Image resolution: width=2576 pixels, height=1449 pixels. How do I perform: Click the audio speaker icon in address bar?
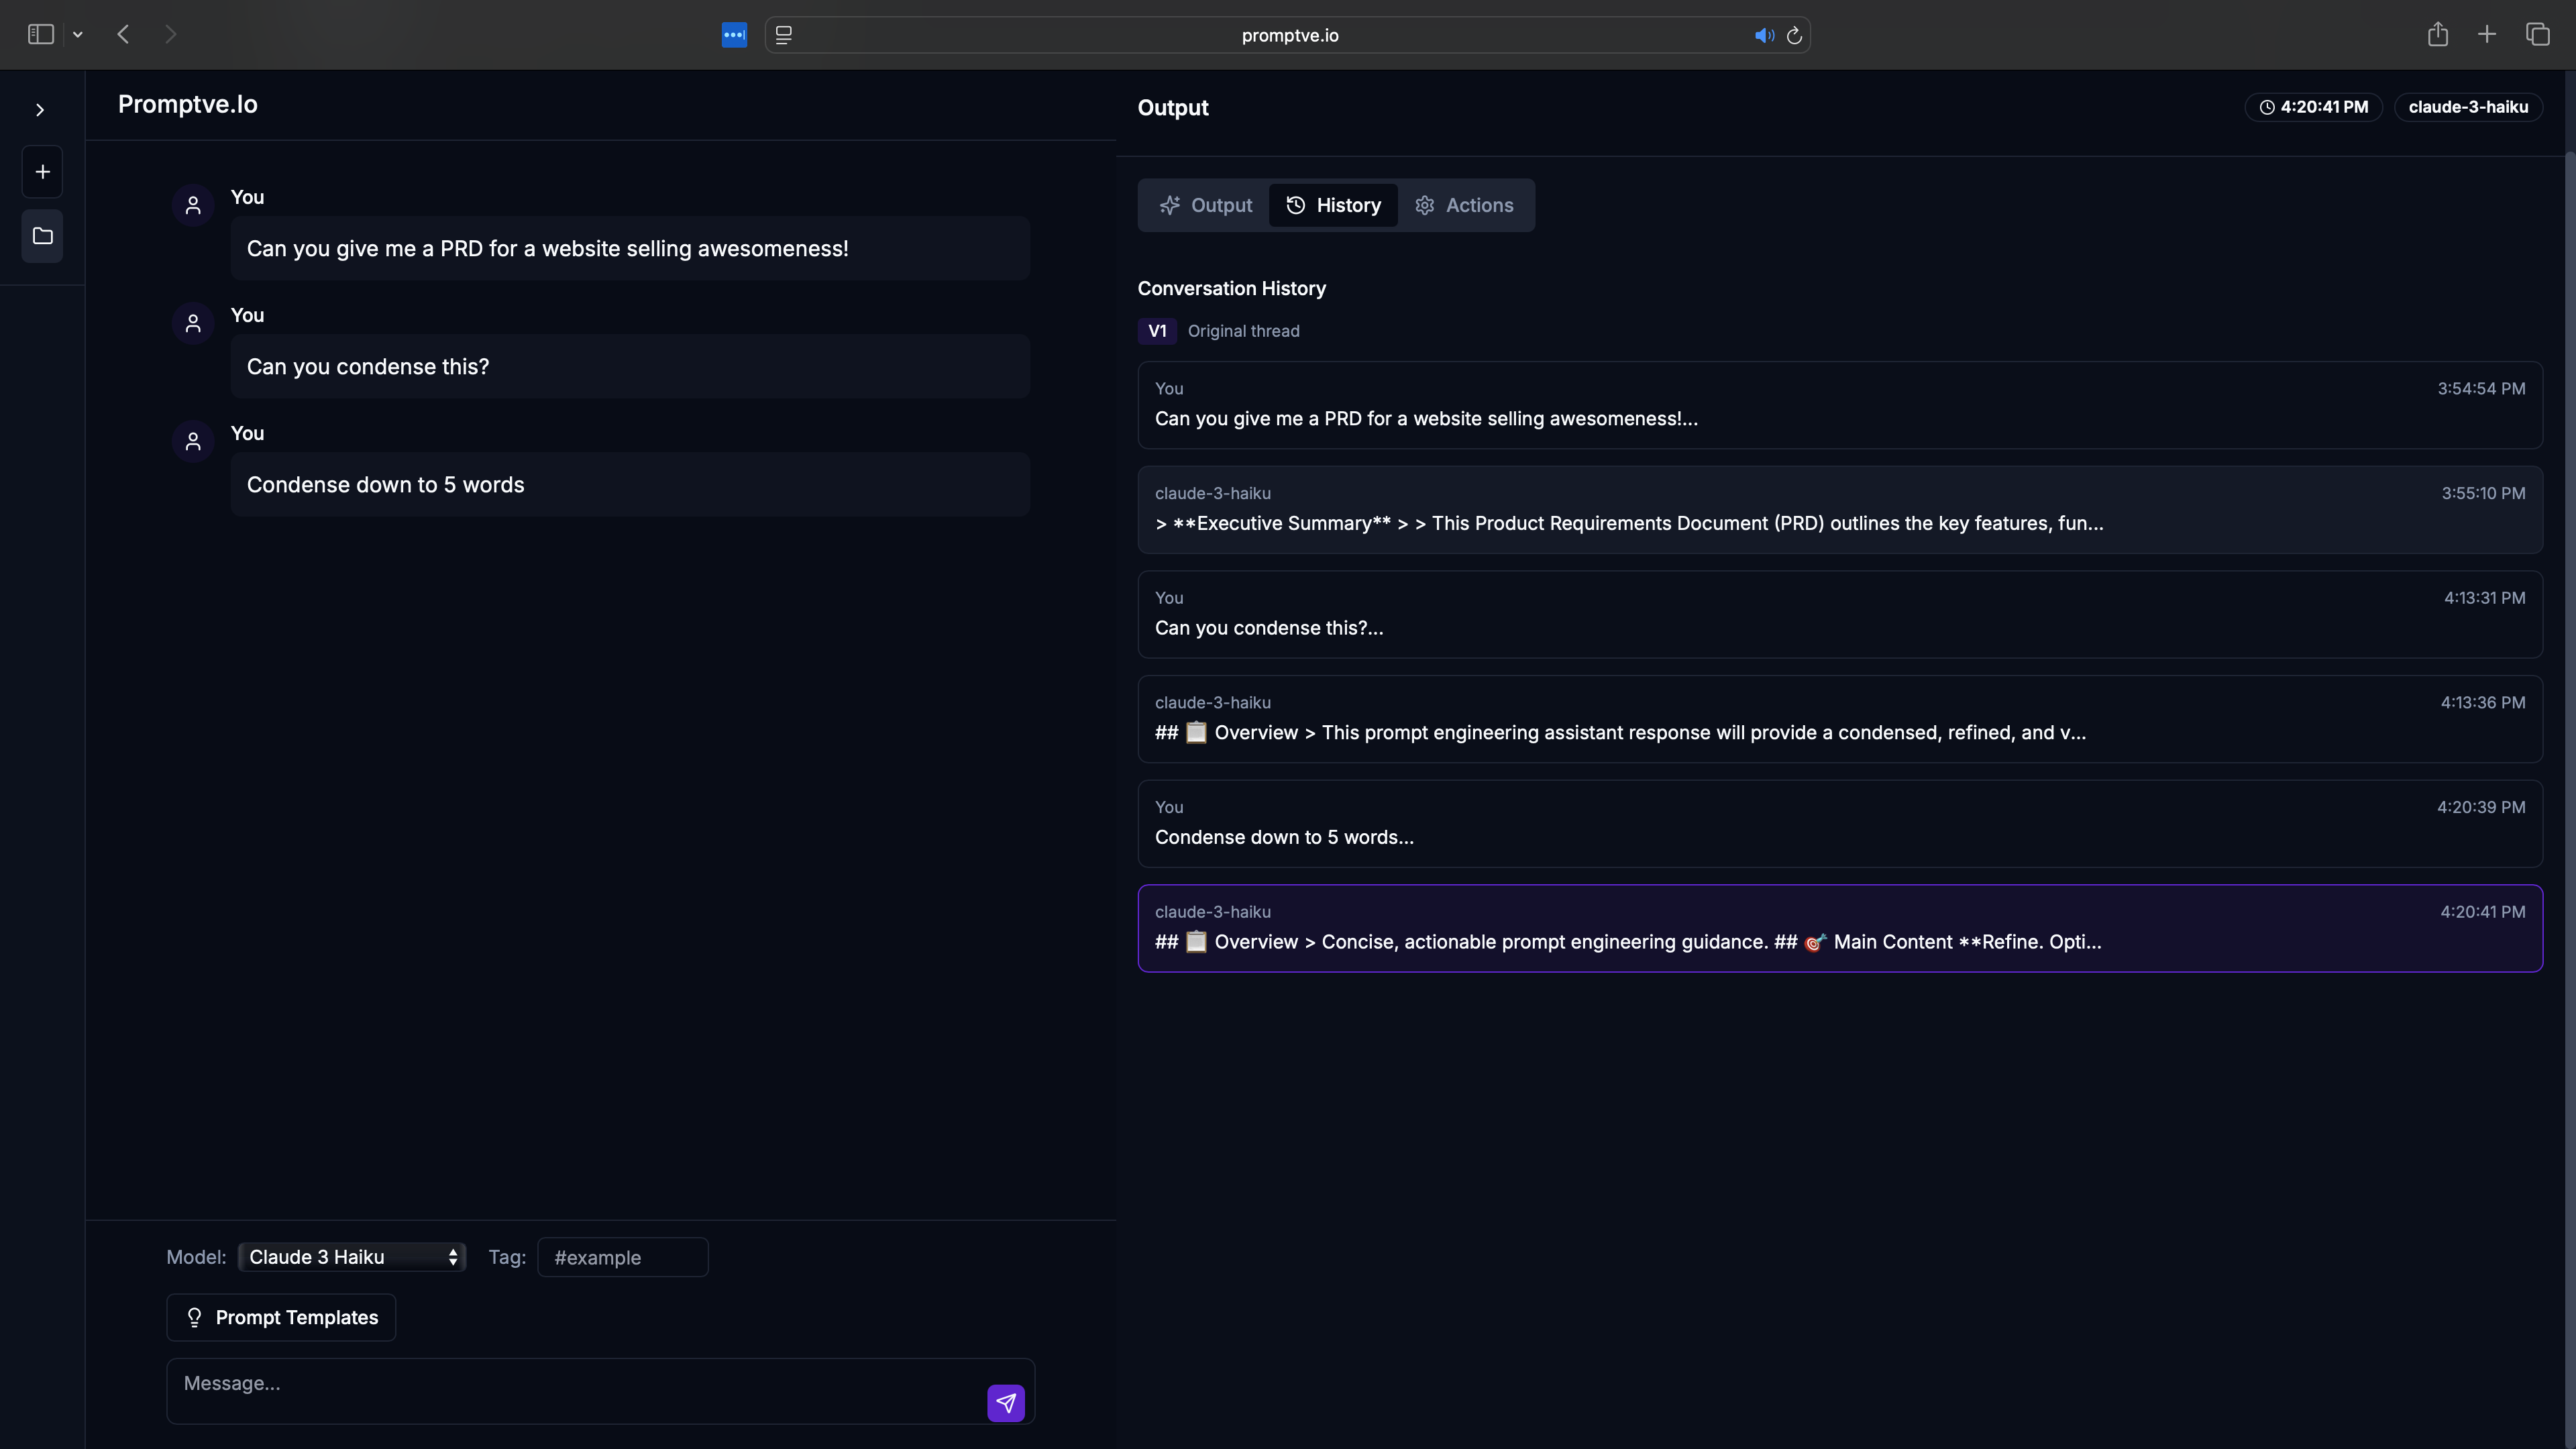click(x=1764, y=35)
